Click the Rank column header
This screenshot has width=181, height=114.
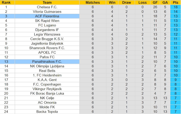pyautogui.click(x=6, y=2)
